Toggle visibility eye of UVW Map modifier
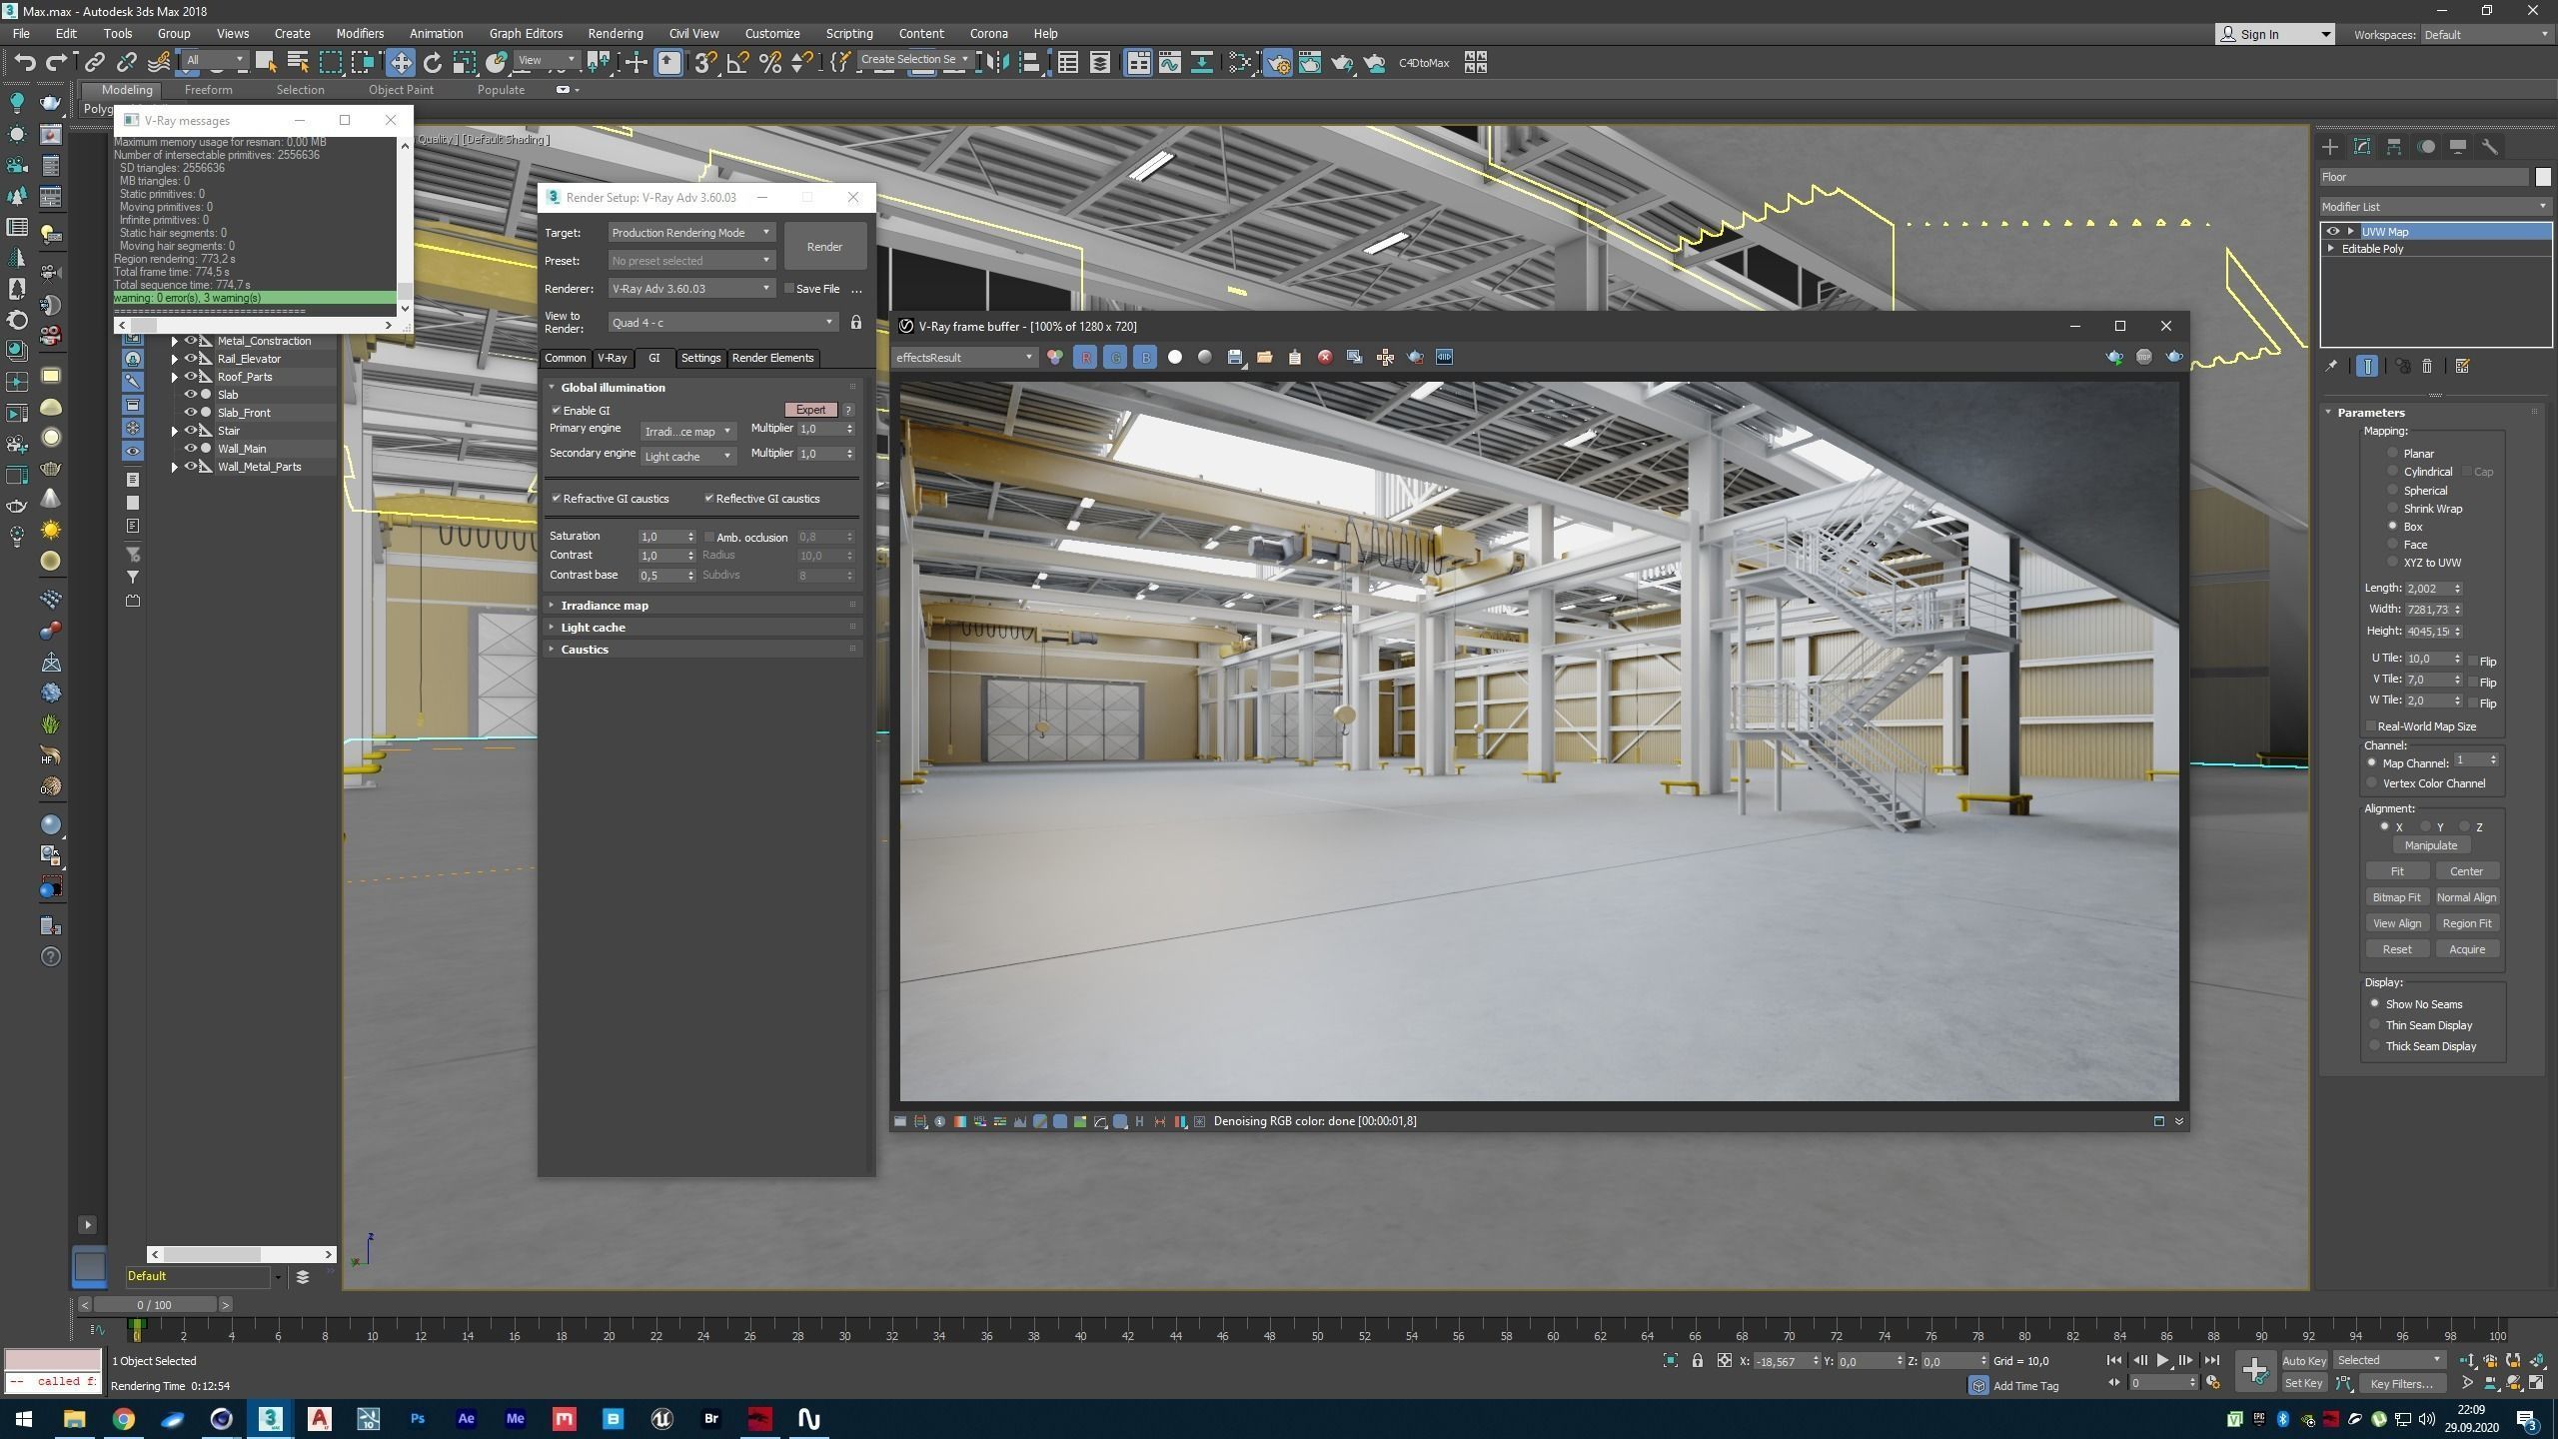The height and width of the screenshot is (1439, 2558). pyautogui.click(x=2333, y=231)
